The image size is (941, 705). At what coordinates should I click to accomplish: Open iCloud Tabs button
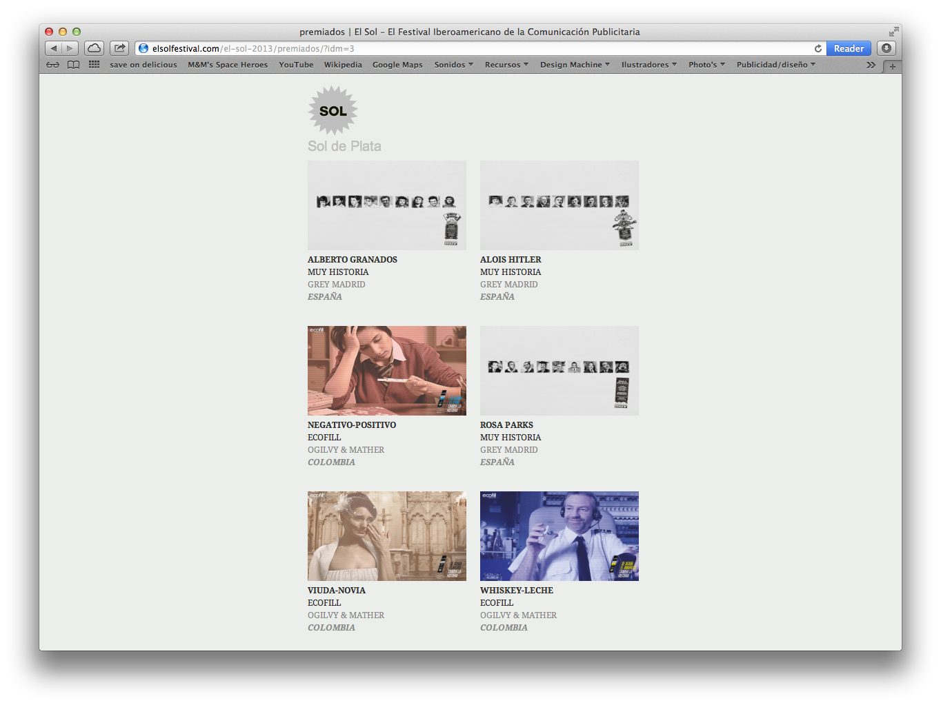point(95,48)
